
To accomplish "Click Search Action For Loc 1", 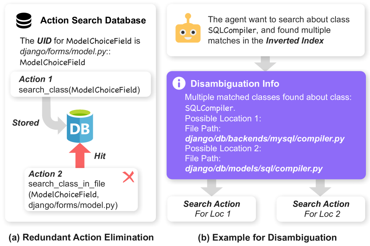I will [212, 208].
